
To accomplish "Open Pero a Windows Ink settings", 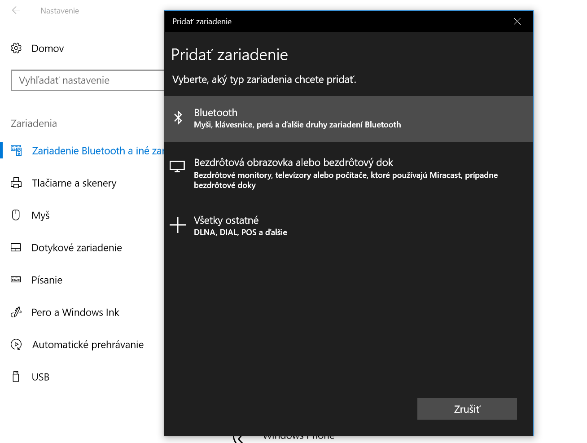I will pyautogui.click(x=75, y=312).
